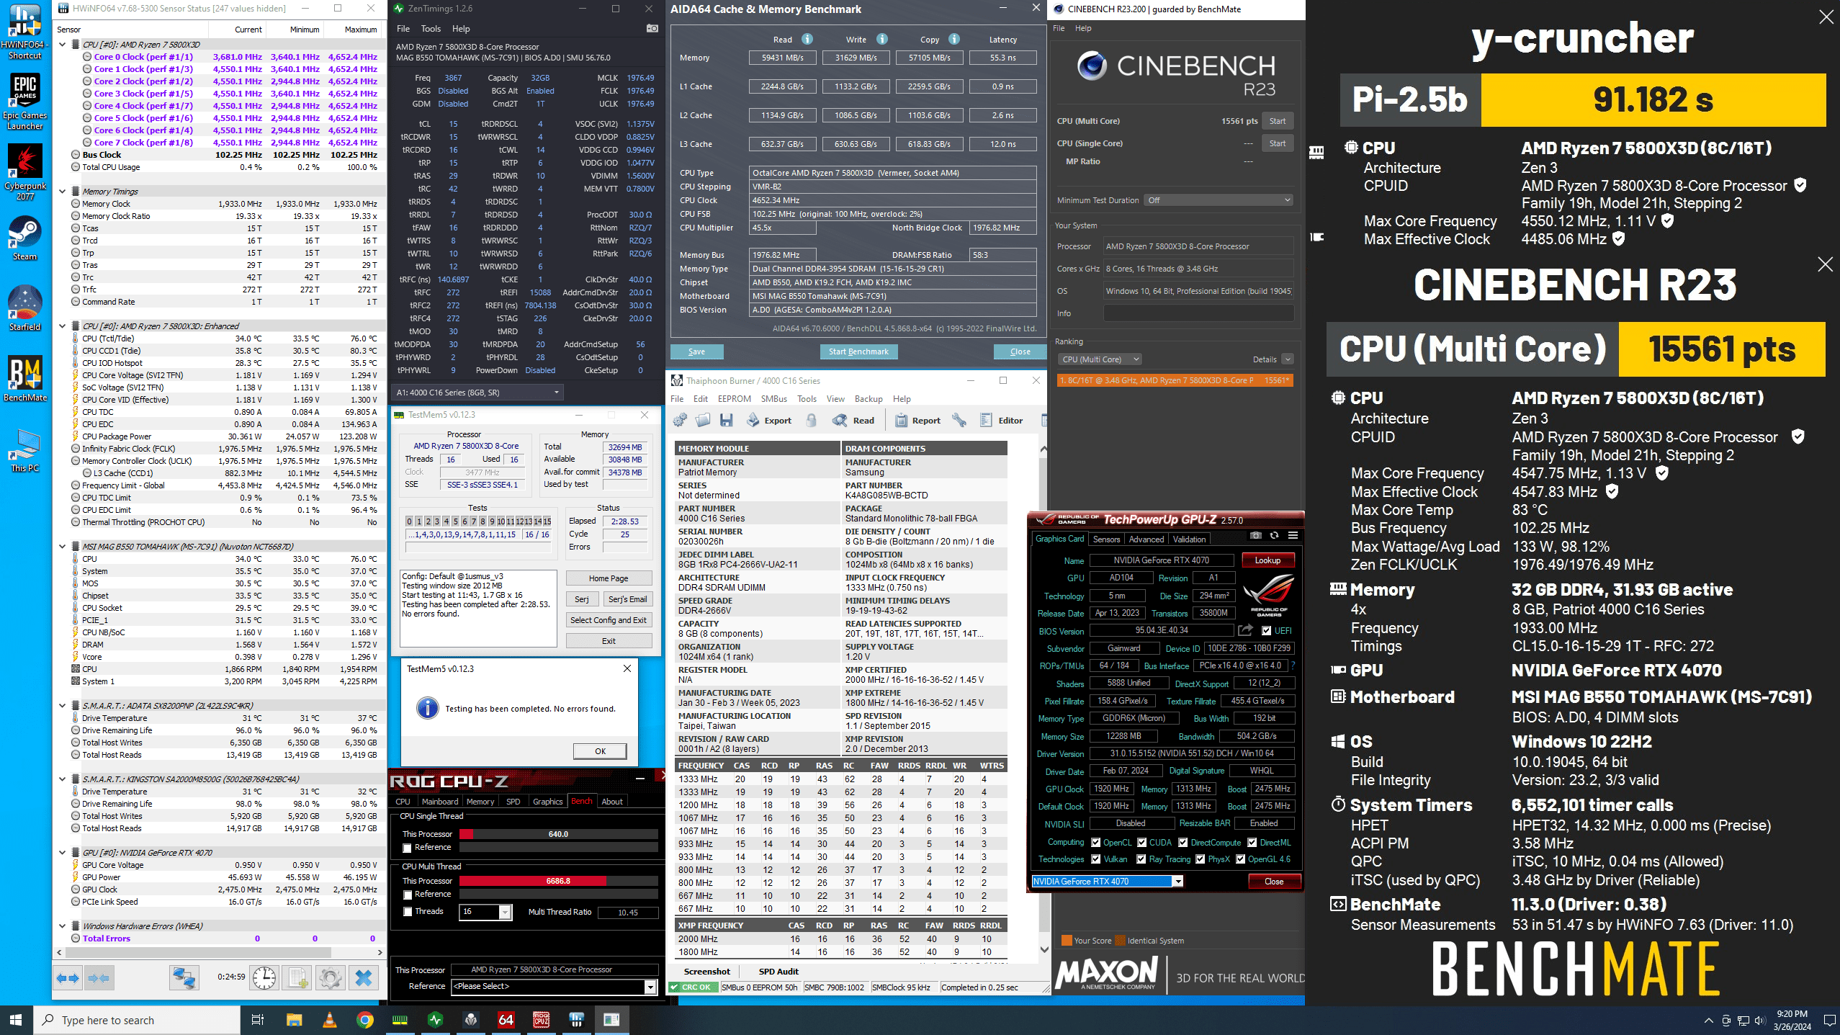The width and height of the screenshot is (1840, 1035).
Task: Open CPU-Z thread count 16 dropdown
Action: pyautogui.click(x=485, y=912)
